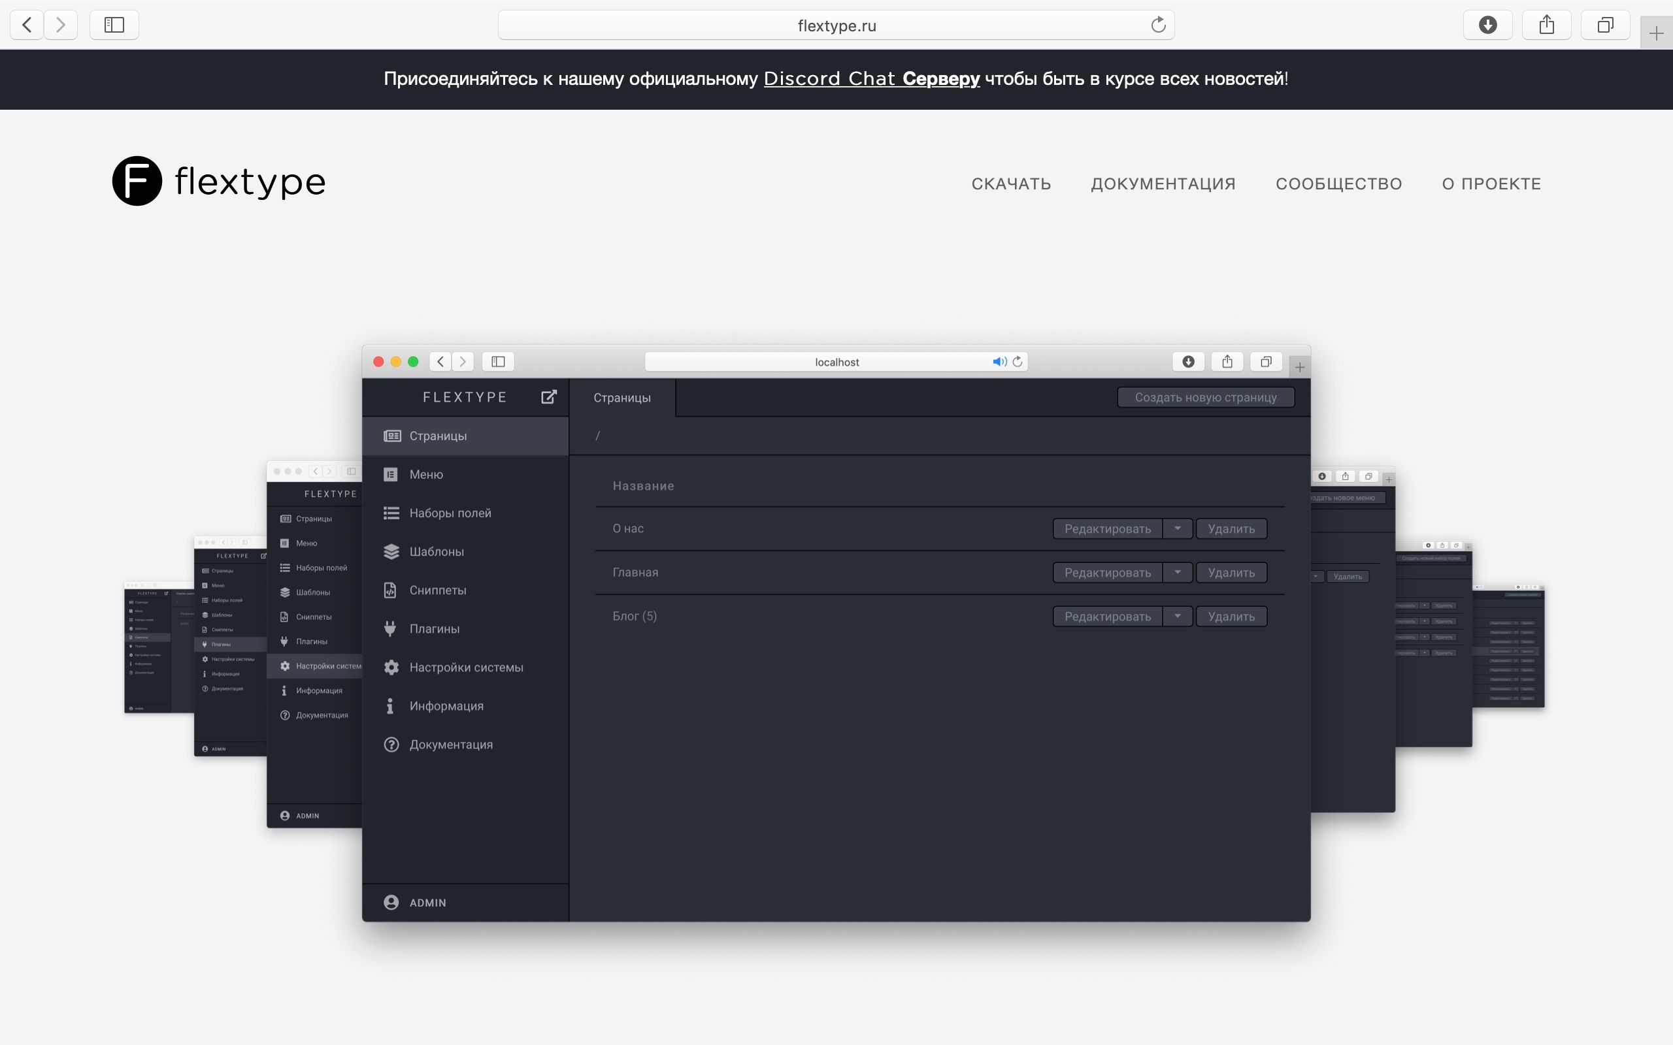Show tabs overview in the localhost window
Image resolution: width=1673 pixels, height=1045 pixels.
pyautogui.click(x=1266, y=361)
